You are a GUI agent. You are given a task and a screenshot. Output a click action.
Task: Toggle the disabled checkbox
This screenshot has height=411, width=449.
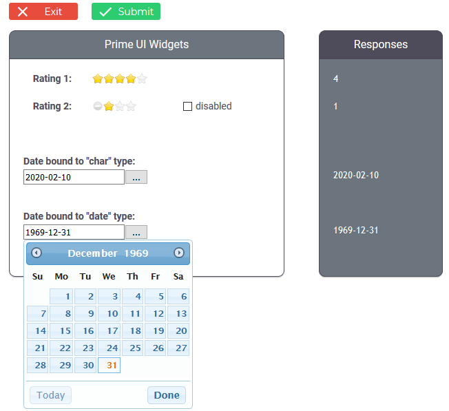(x=187, y=106)
